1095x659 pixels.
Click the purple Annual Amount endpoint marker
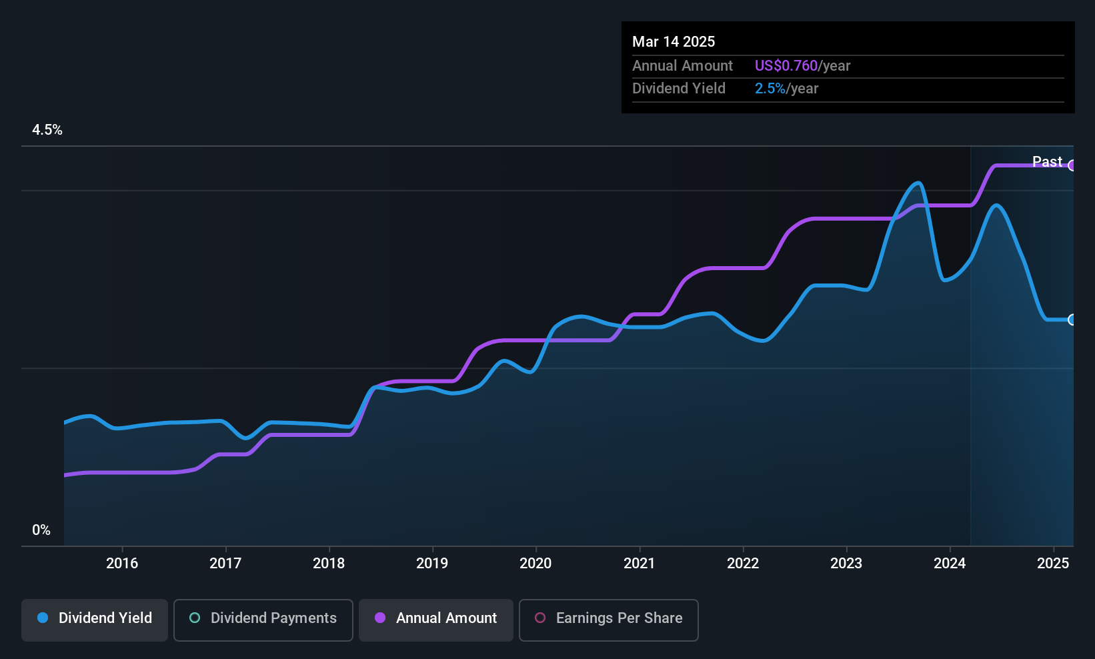(1072, 165)
